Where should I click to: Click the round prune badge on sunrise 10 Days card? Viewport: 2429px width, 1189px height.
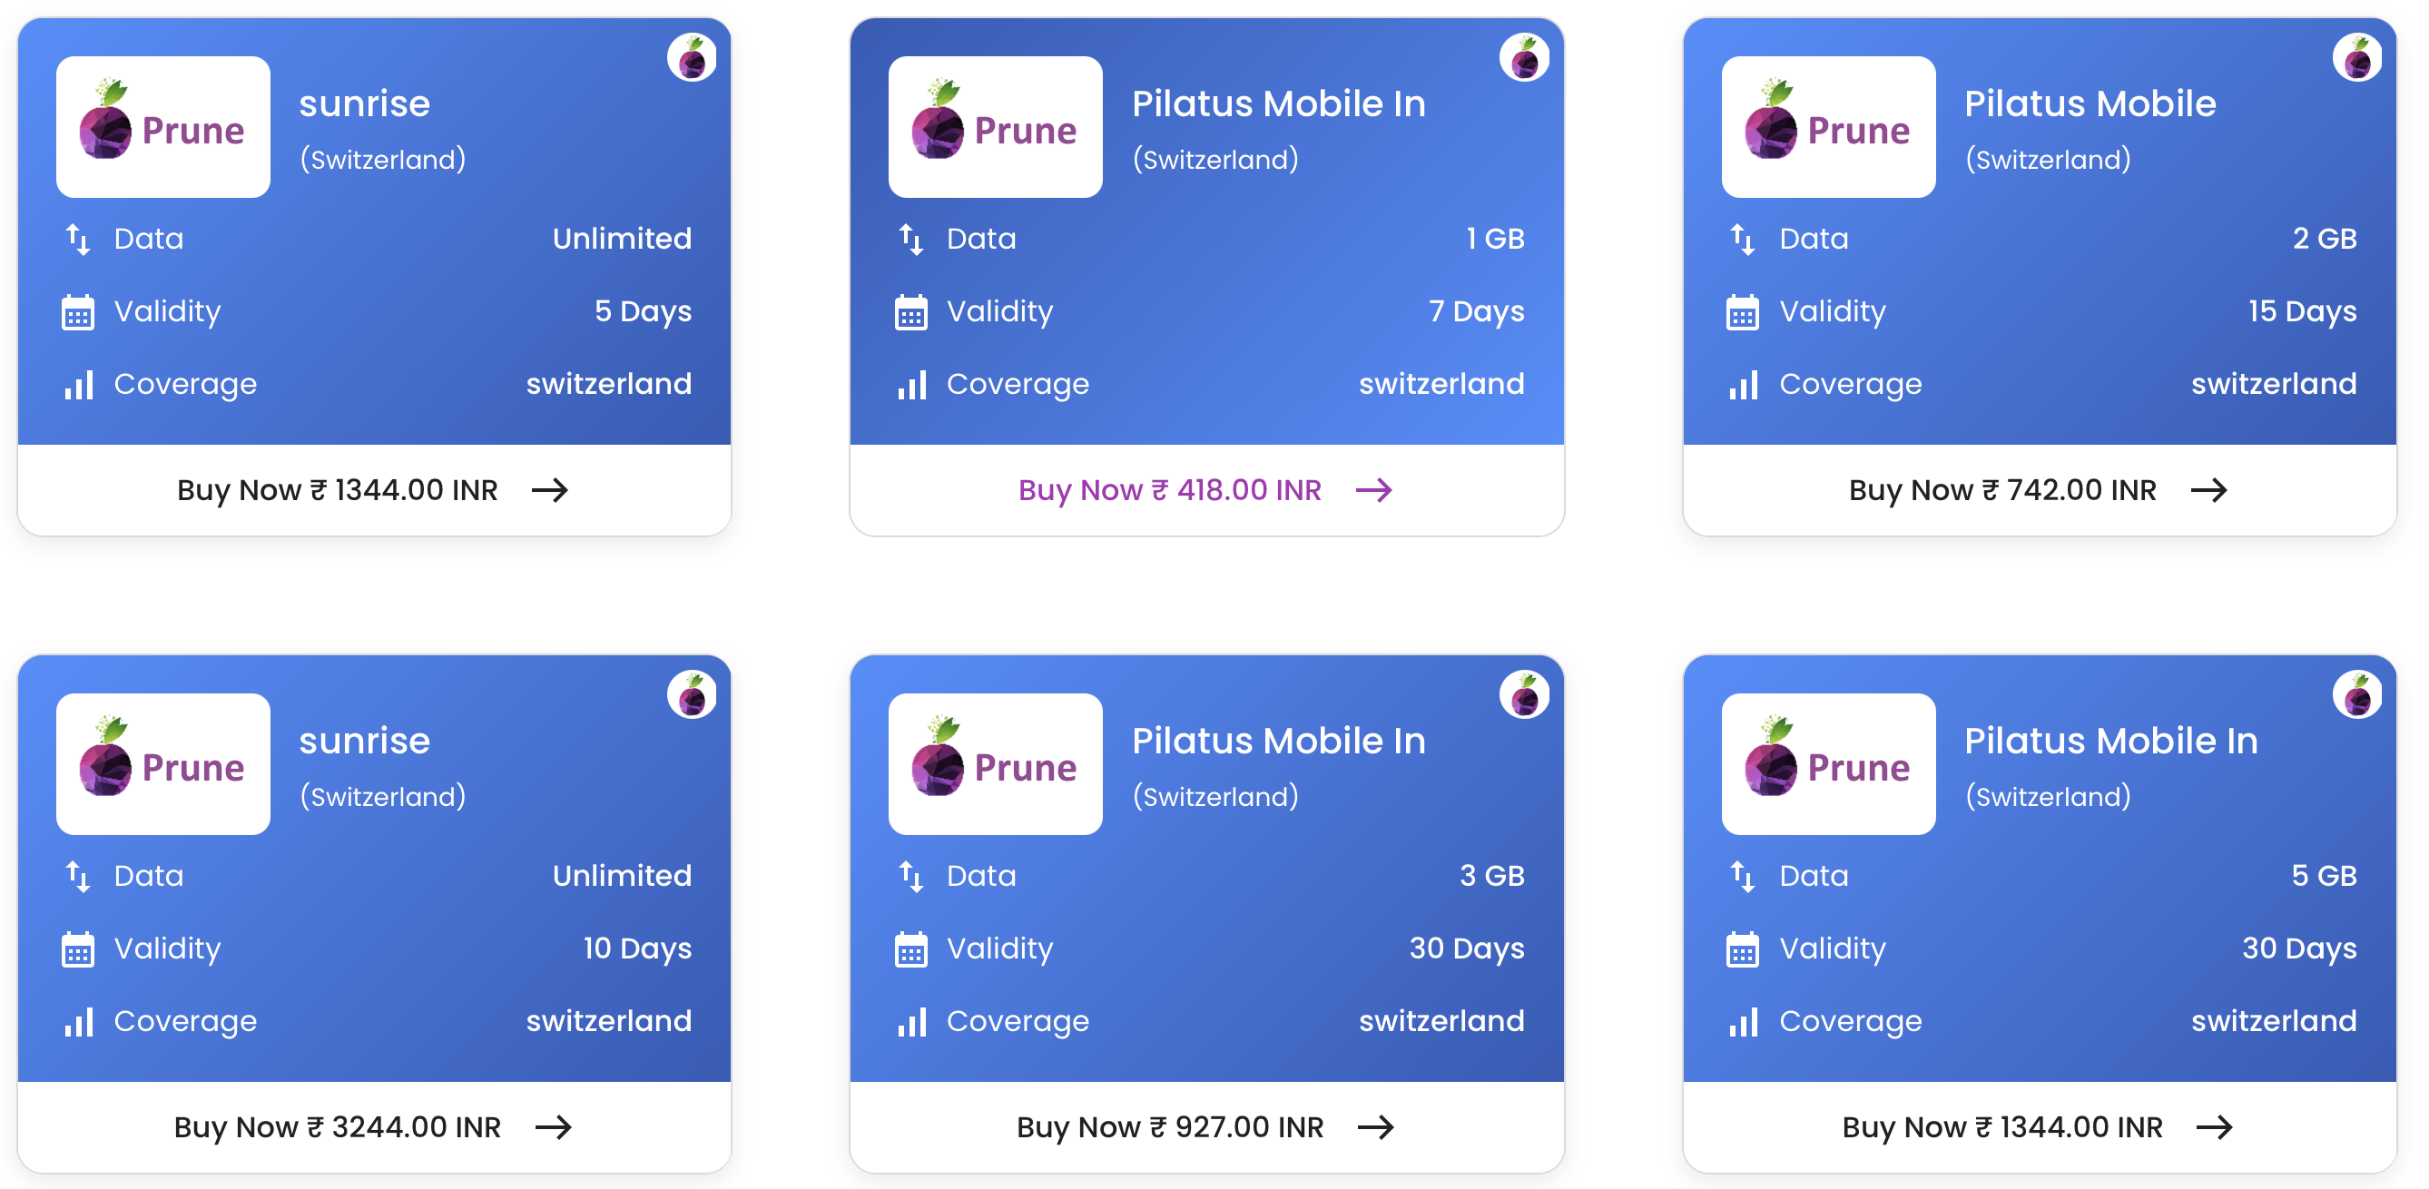coord(691,696)
